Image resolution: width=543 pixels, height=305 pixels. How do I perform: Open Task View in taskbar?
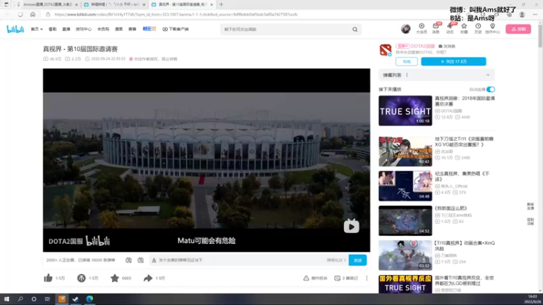tap(48, 299)
